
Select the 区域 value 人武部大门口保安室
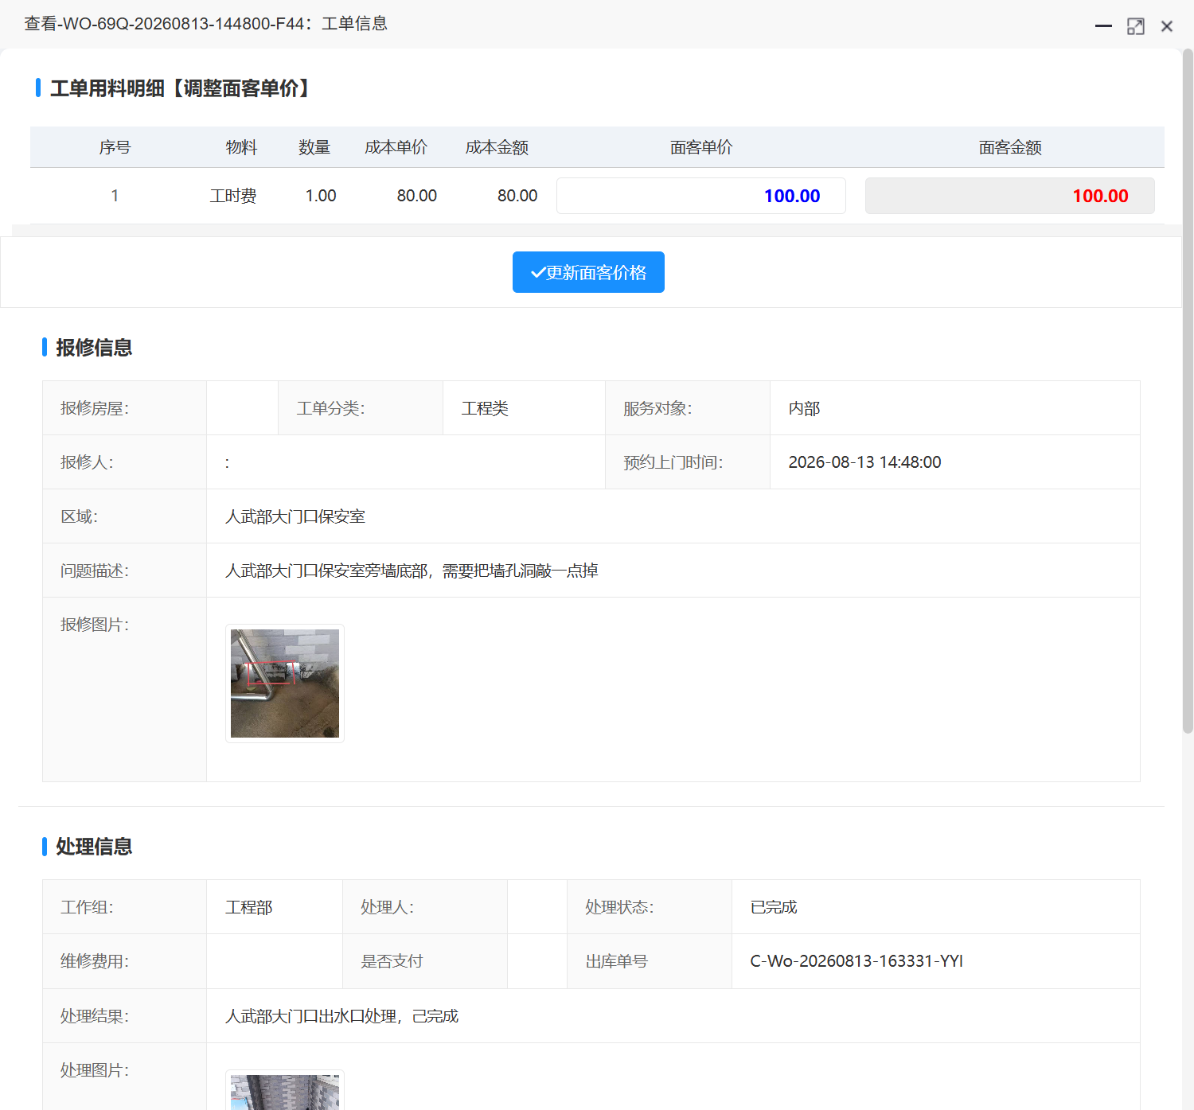coord(295,516)
